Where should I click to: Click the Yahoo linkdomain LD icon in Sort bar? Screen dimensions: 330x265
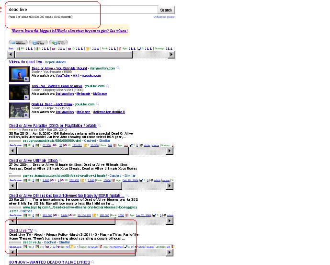click(69, 49)
